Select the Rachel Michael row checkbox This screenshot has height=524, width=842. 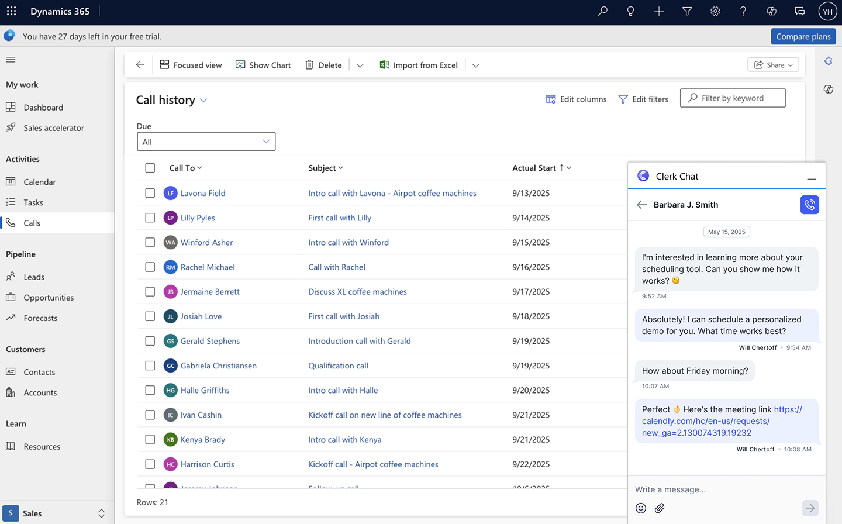150,267
